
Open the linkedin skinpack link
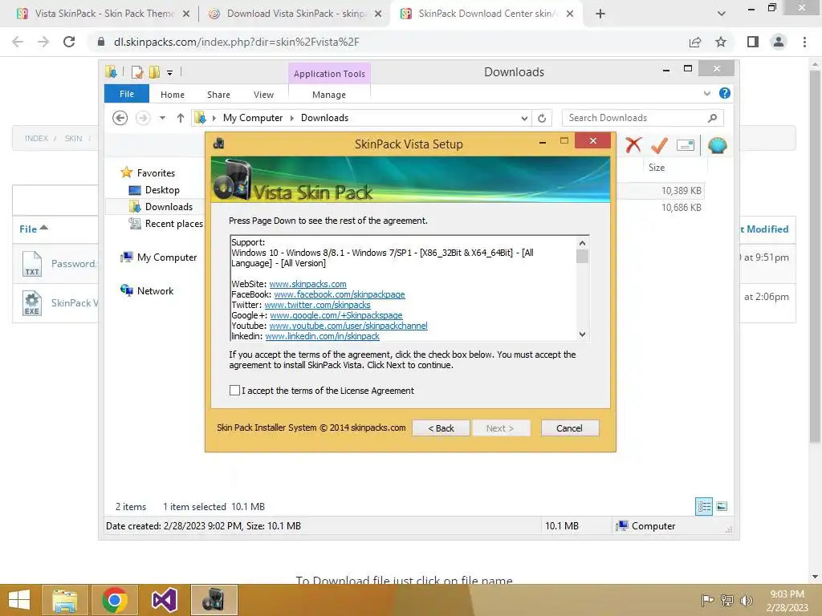[x=322, y=336]
